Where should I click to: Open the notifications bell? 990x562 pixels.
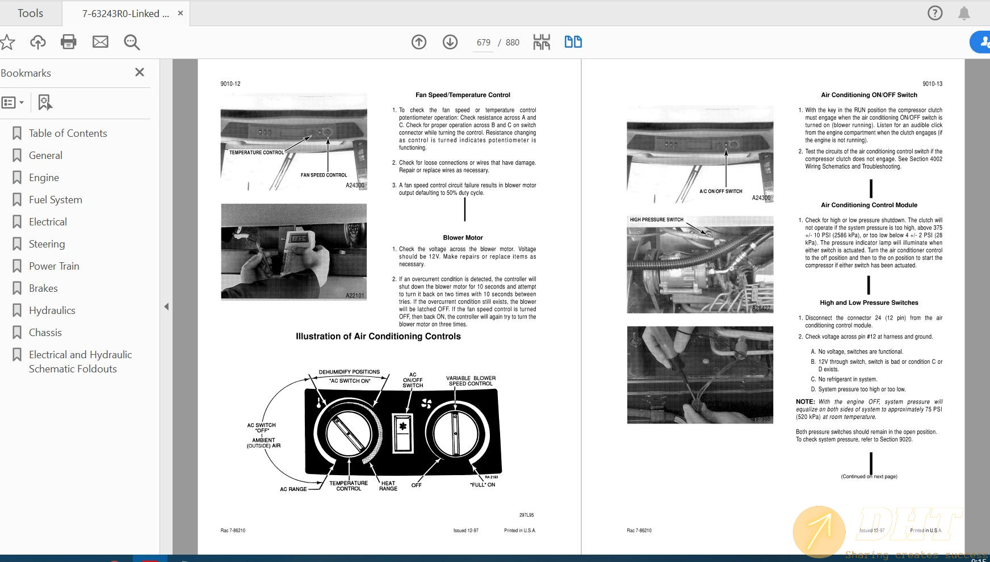pos(964,13)
